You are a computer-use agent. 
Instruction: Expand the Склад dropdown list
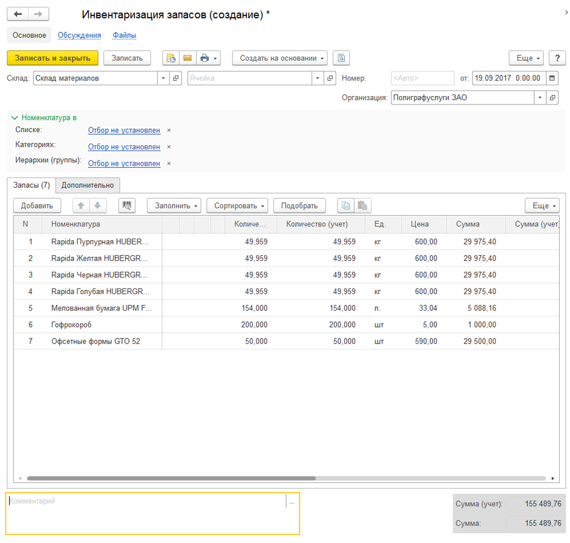[x=164, y=78]
